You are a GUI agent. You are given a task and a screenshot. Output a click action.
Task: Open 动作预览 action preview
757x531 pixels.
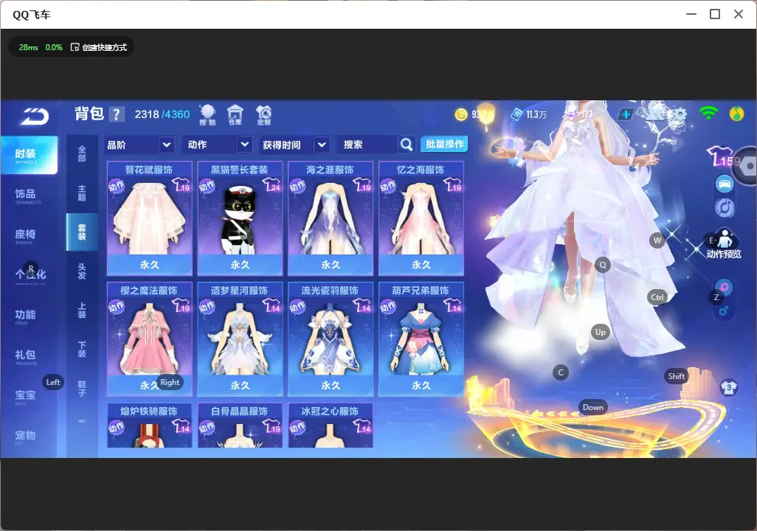pos(724,244)
